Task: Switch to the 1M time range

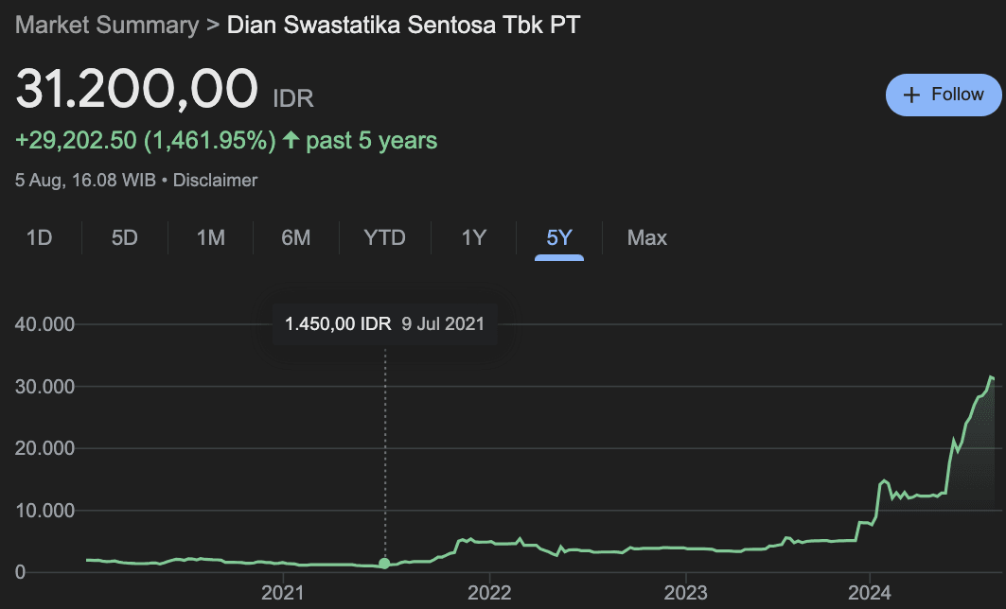Action: point(209,238)
